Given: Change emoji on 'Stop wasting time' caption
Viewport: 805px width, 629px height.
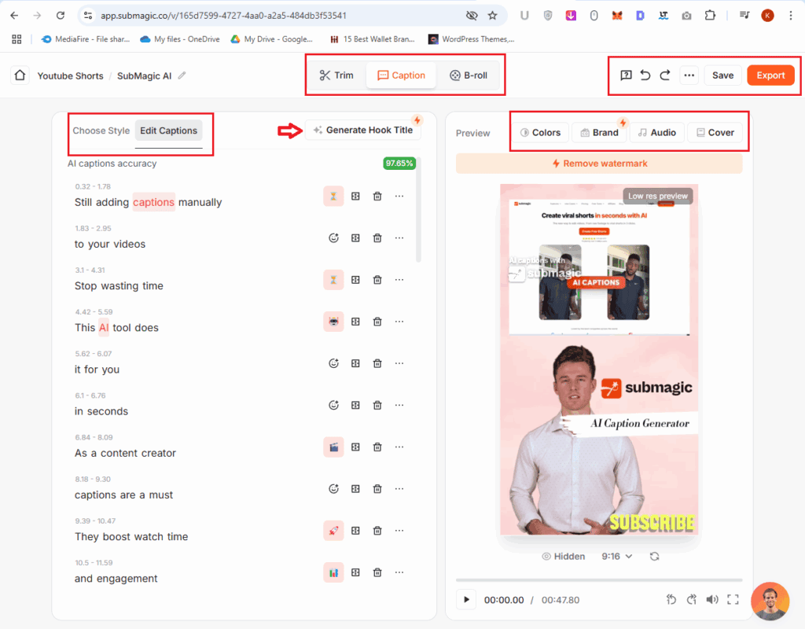Looking at the screenshot, I should [333, 280].
